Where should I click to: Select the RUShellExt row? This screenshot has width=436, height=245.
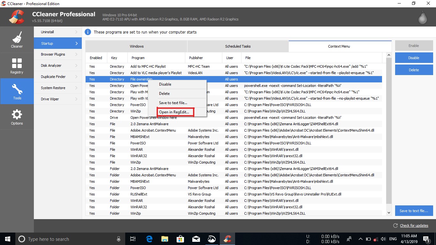[x=233, y=194]
